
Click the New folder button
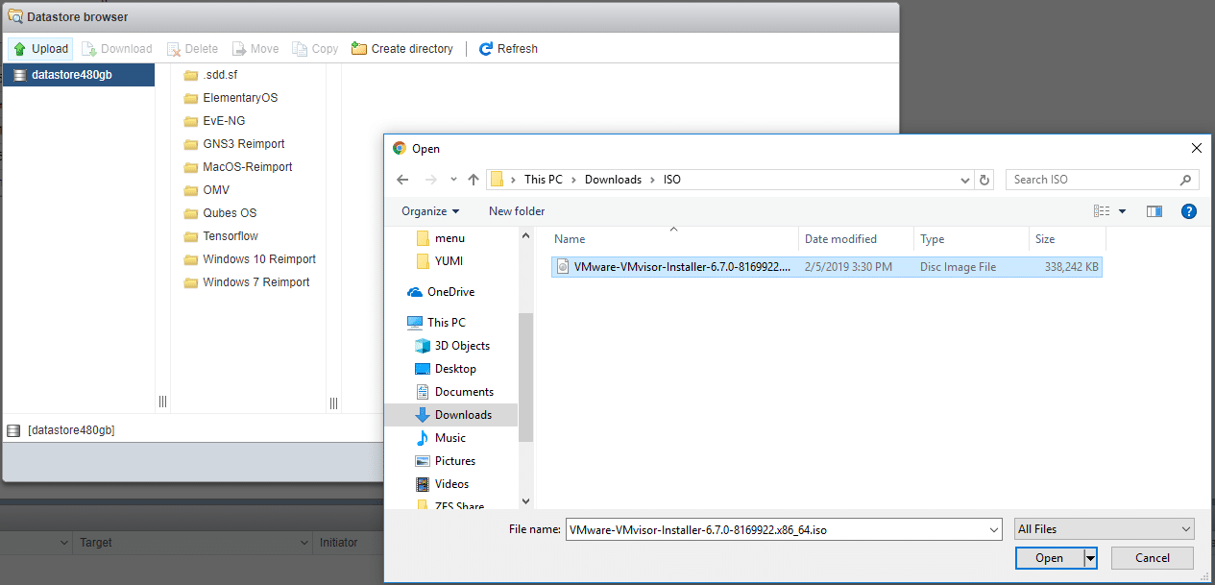(517, 211)
